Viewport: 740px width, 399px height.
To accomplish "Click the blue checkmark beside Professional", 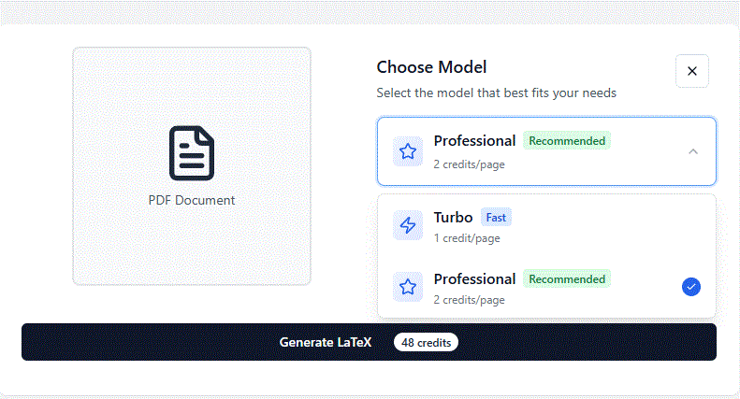I will 690,287.
